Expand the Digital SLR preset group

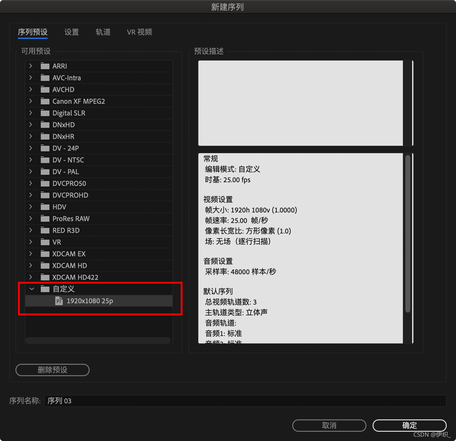(31, 113)
